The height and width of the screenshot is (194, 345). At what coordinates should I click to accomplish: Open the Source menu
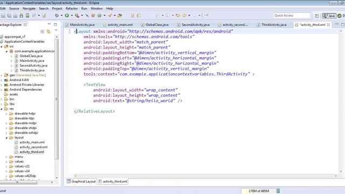14,9
